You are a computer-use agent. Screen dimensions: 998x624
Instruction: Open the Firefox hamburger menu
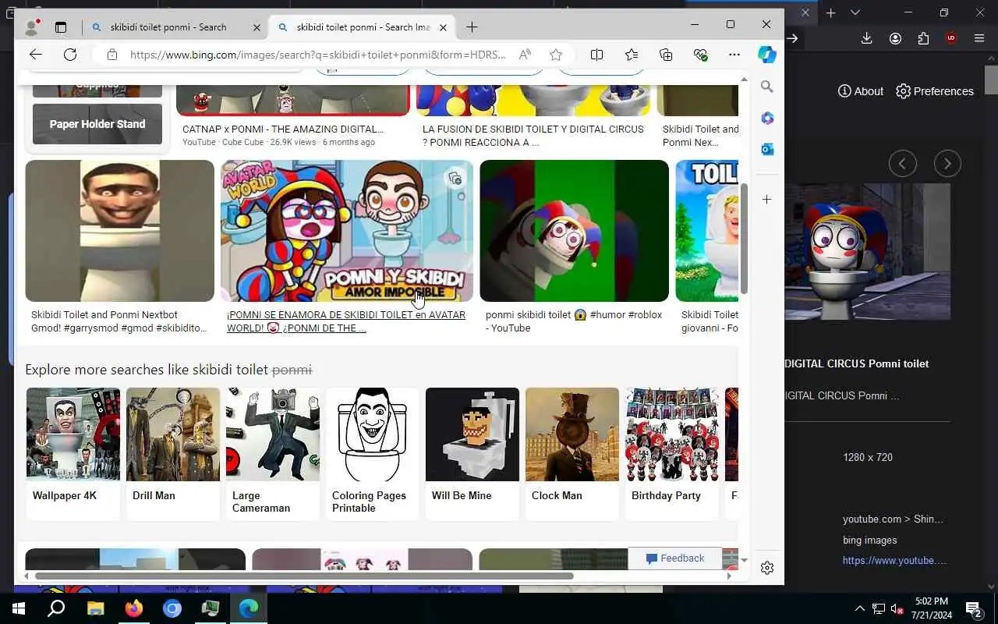979,38
